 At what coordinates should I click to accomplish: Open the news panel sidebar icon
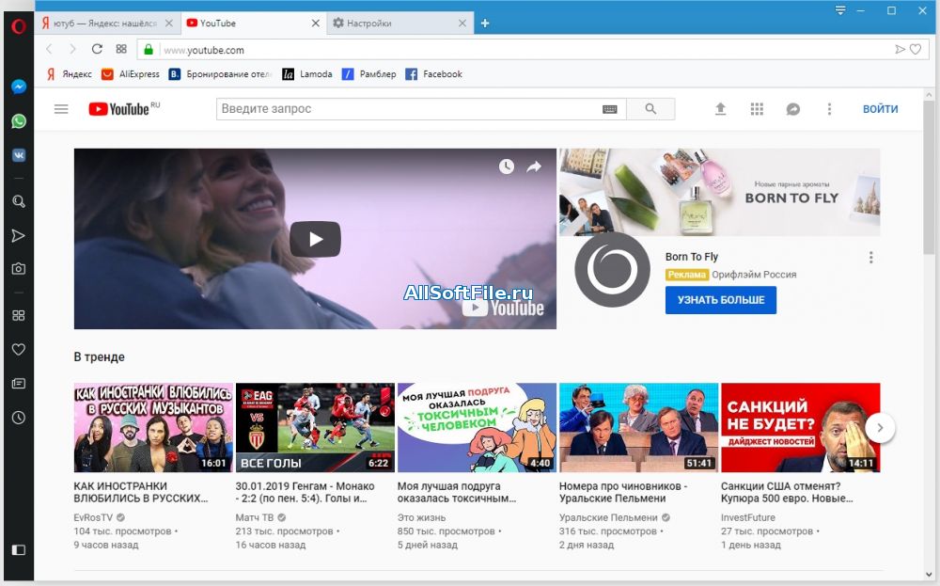19,383
